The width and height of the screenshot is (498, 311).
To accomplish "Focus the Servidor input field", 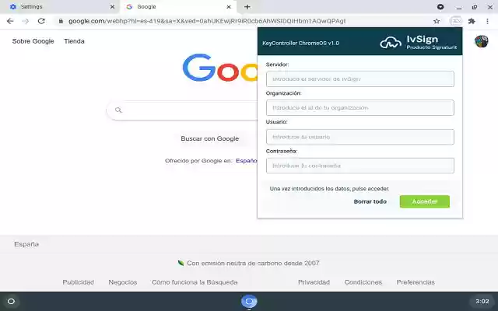I will pos(359,79).
